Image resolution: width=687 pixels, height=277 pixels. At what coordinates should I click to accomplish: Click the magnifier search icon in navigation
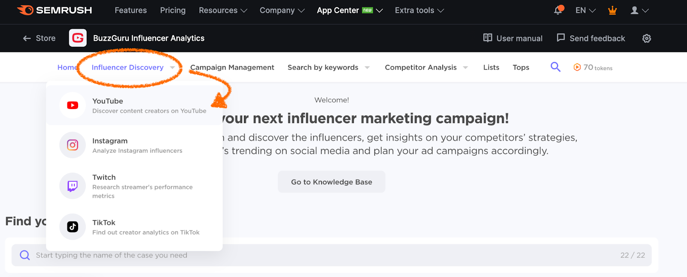(556, 67)
